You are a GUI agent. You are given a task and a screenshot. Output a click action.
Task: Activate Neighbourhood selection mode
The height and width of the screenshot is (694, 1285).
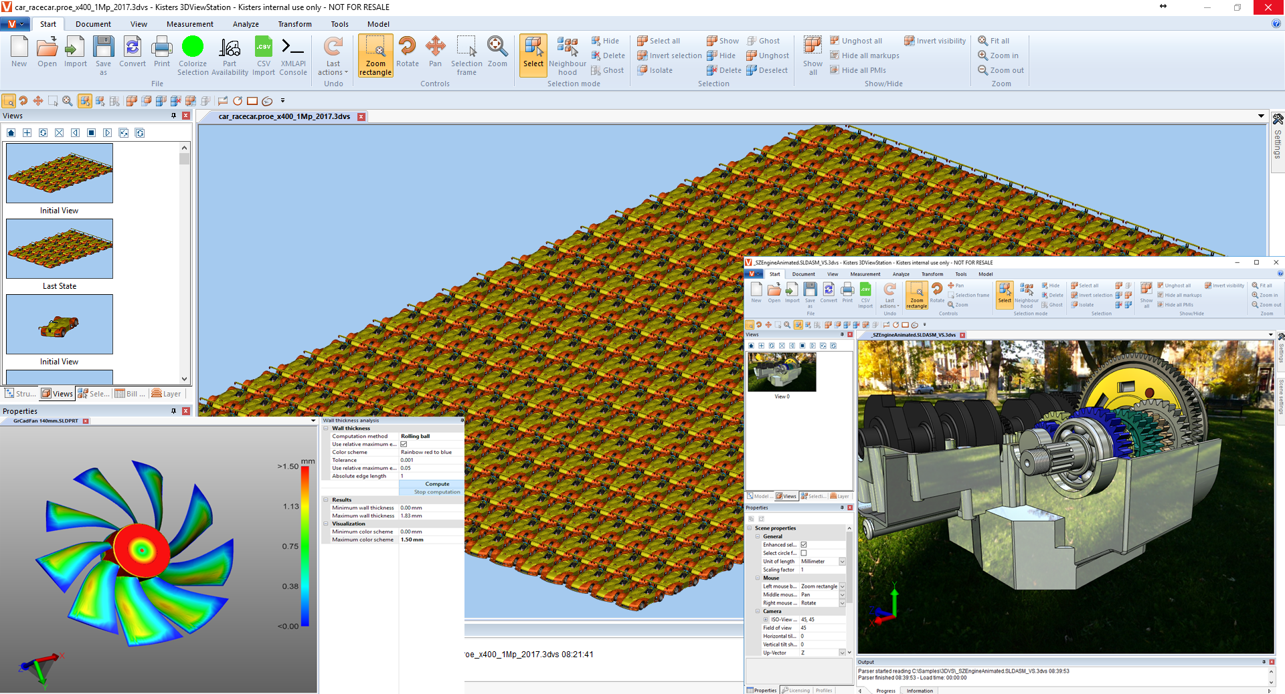(568, 55)
